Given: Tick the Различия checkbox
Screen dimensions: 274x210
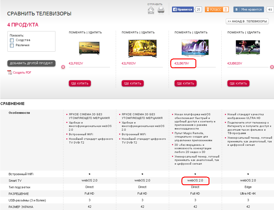Looking at the screenshot, I should click(12, 45).
